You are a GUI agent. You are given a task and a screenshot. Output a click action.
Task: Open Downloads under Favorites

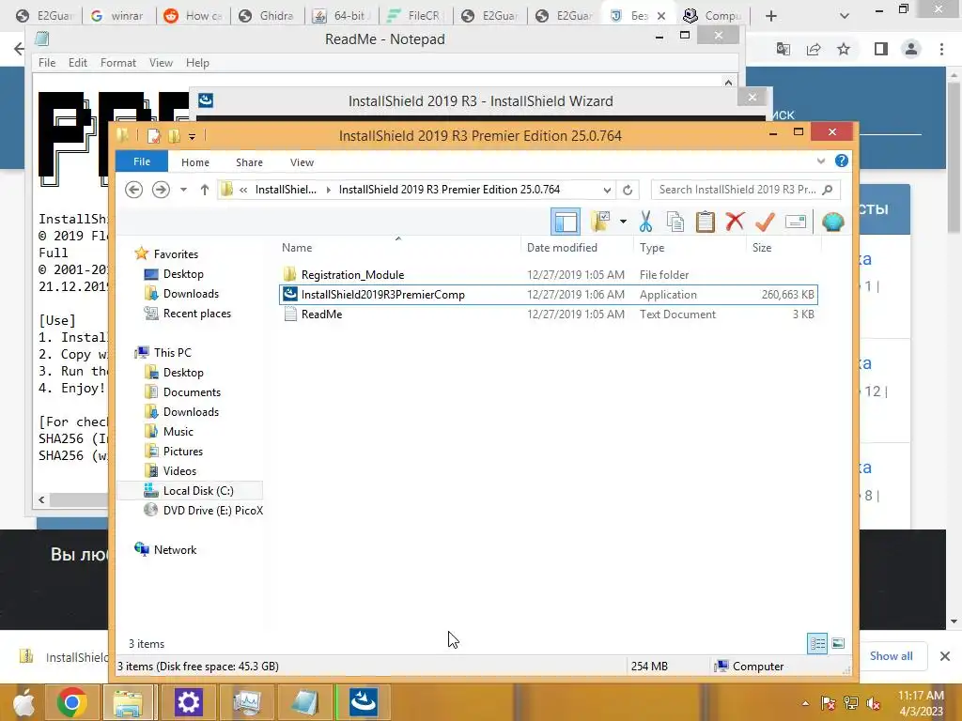(191, 294)
